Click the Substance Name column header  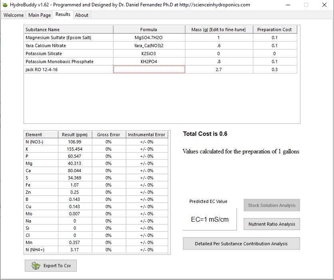[69, 30]
